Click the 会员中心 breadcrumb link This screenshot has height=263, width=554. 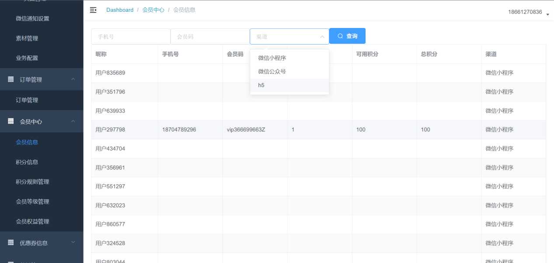(153, 10)
